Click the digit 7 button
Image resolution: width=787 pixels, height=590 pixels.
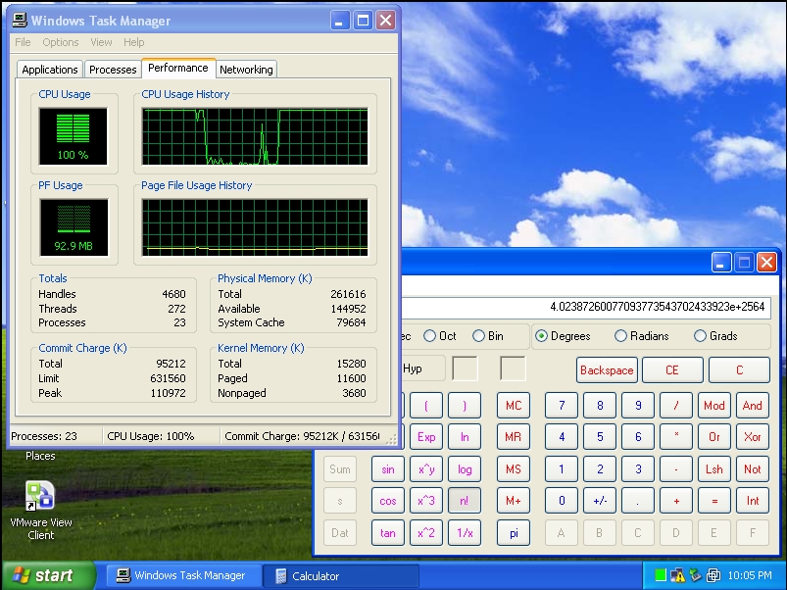pos(562,406)
